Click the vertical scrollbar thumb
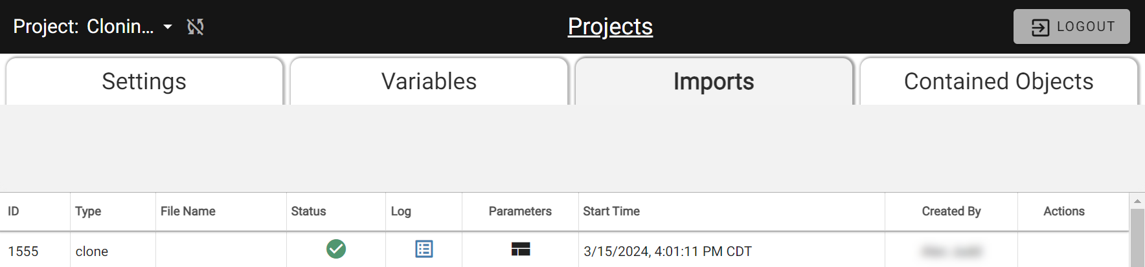Viewport: 1145px width, 267px height. (x=1137, y=238)
